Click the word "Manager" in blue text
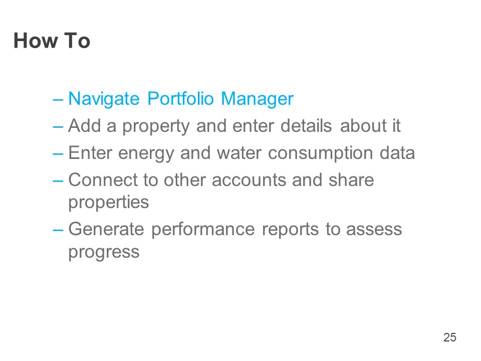481x361 pixels. pos(257,99)
